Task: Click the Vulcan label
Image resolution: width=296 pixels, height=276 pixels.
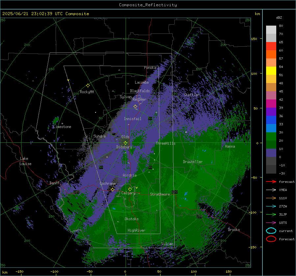Action: coord(167,244)
